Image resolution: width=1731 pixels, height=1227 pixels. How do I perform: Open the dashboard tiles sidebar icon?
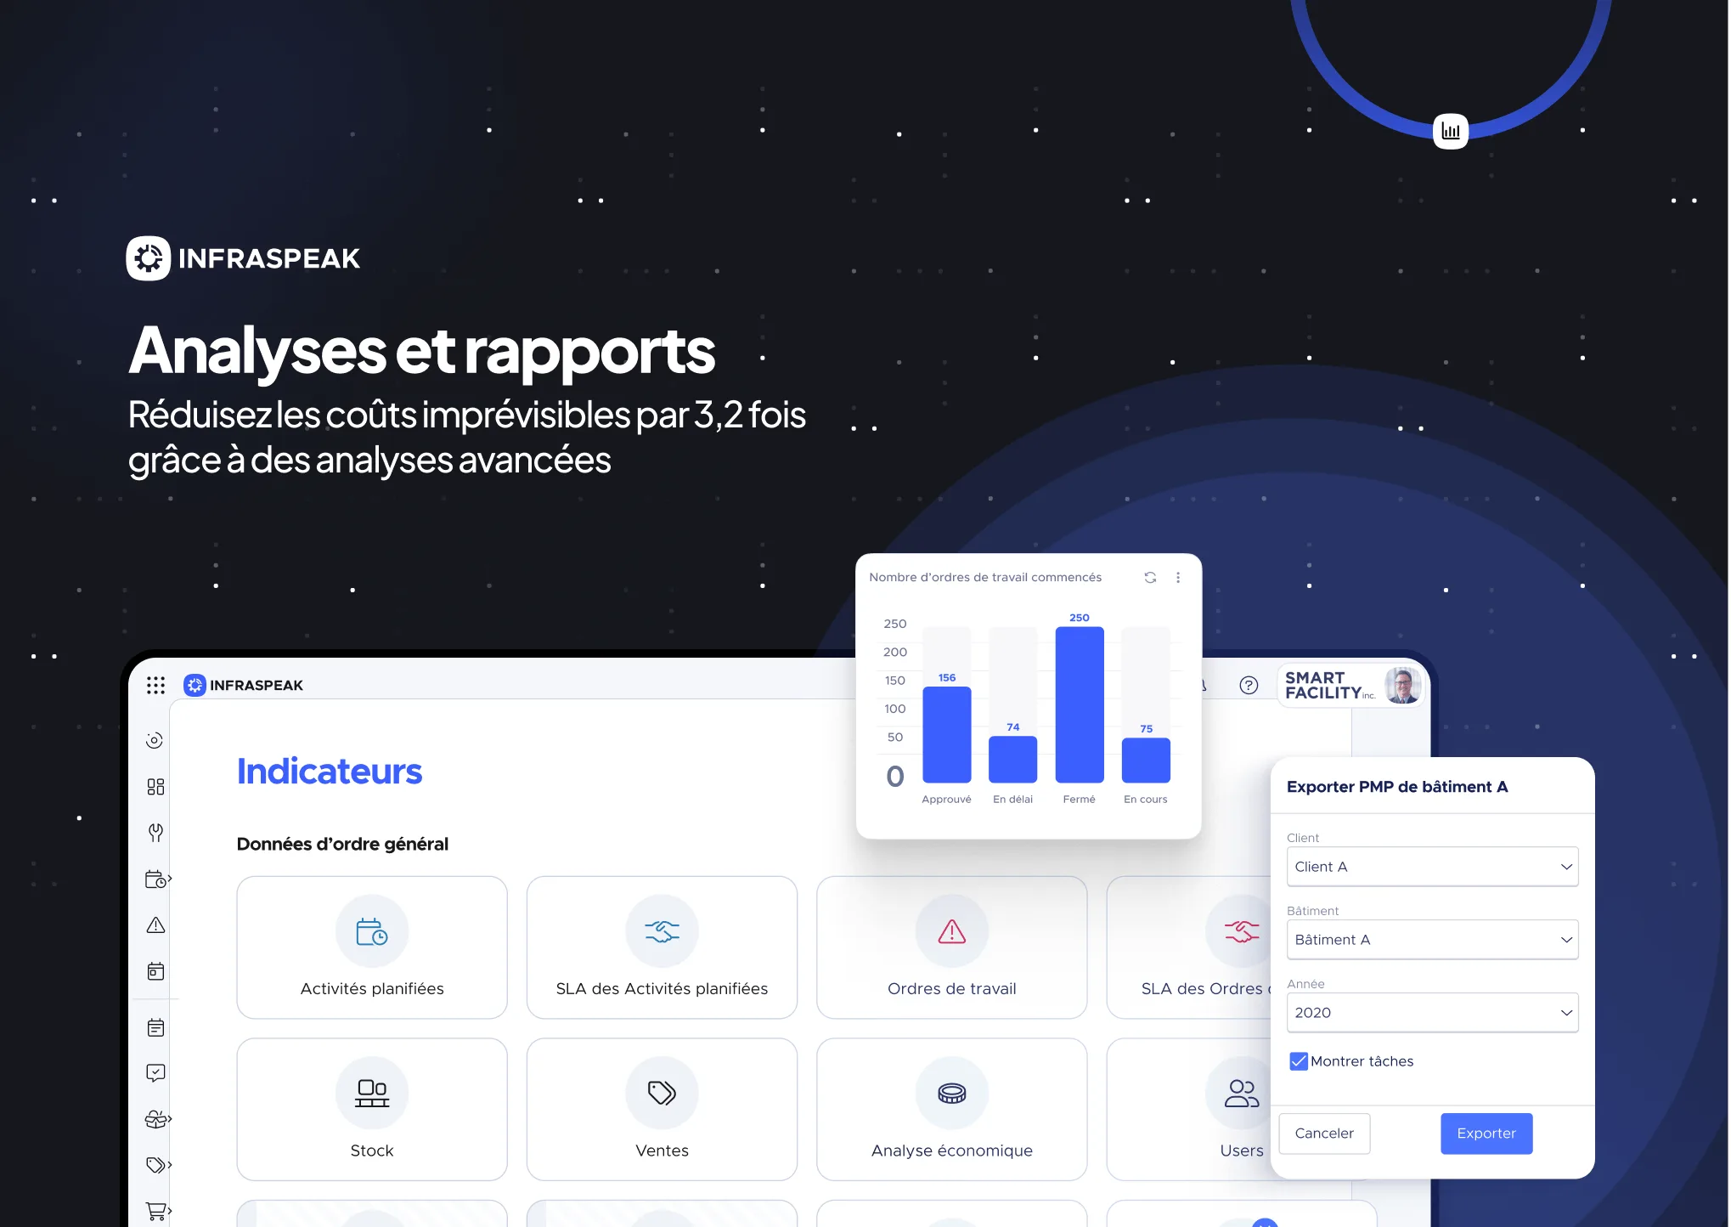click(155, 787)
